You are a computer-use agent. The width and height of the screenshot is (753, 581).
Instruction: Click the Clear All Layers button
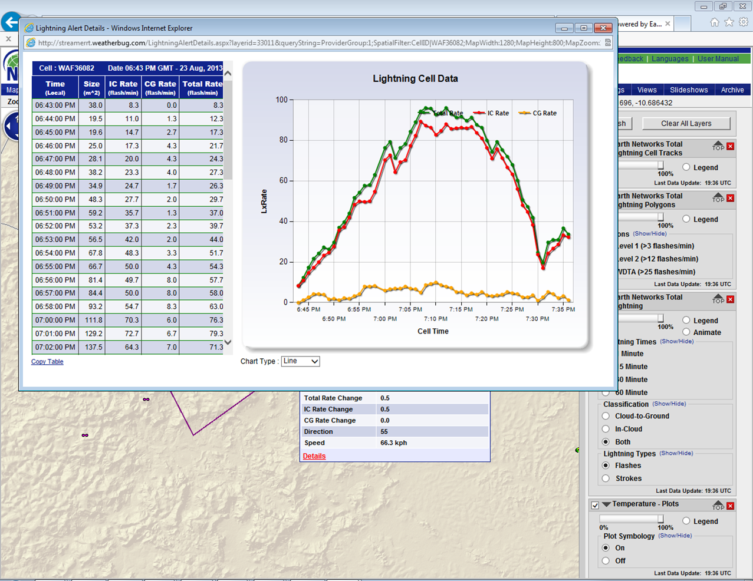[x=686, y=124]
